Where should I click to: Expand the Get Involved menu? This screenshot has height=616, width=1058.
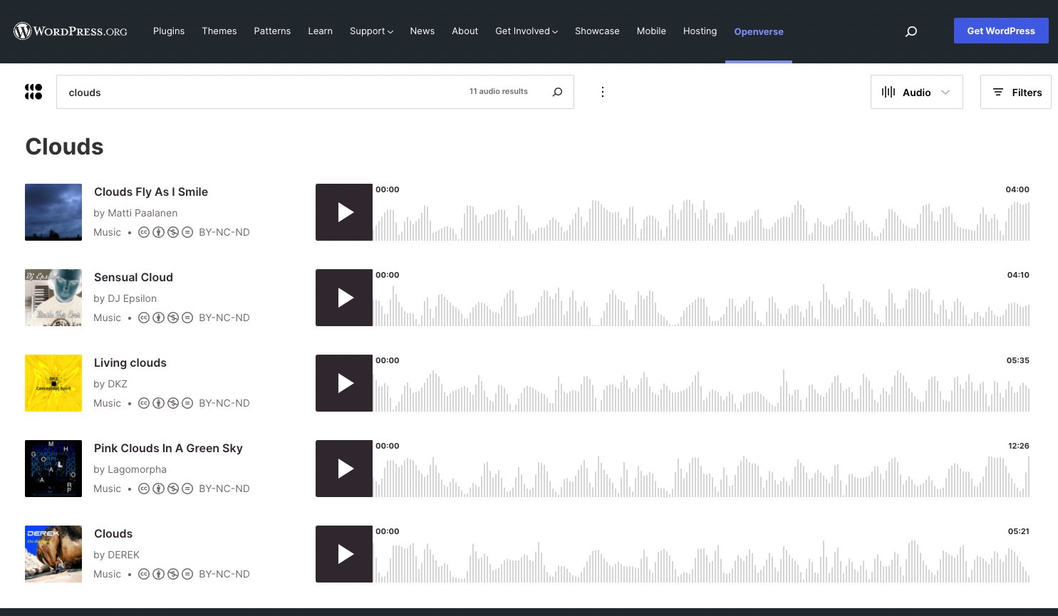527,31
